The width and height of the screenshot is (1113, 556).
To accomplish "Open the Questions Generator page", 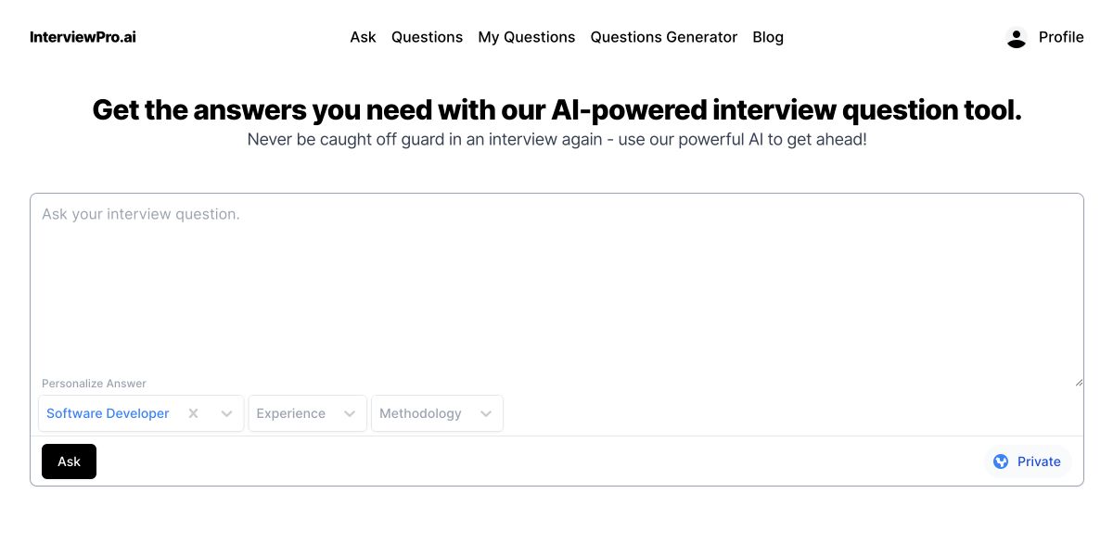I will point(664,37).
